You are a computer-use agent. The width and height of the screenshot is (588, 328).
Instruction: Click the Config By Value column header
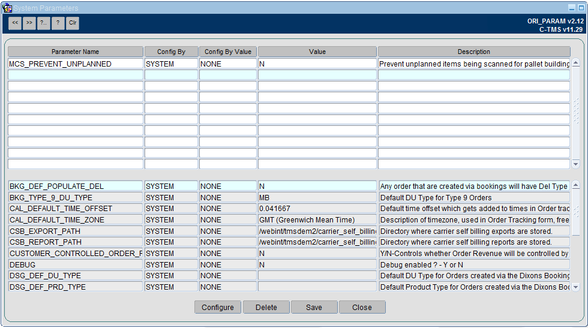(227, 52)
